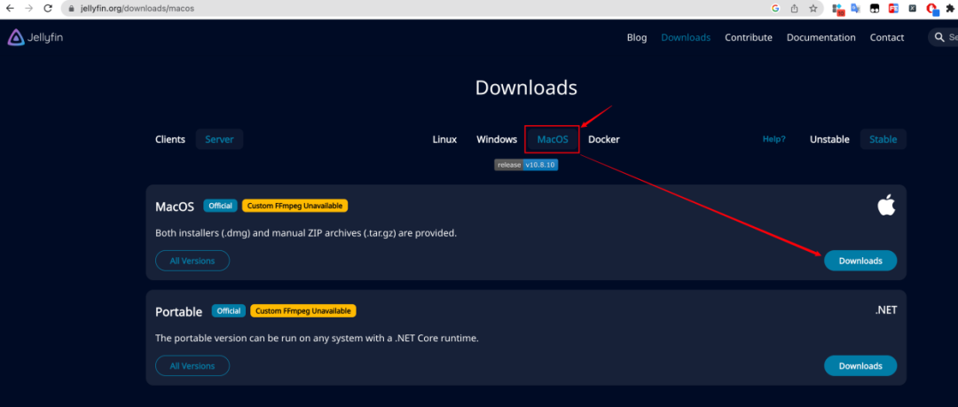Click the release v10.8.10 badge

pos(526,165)
